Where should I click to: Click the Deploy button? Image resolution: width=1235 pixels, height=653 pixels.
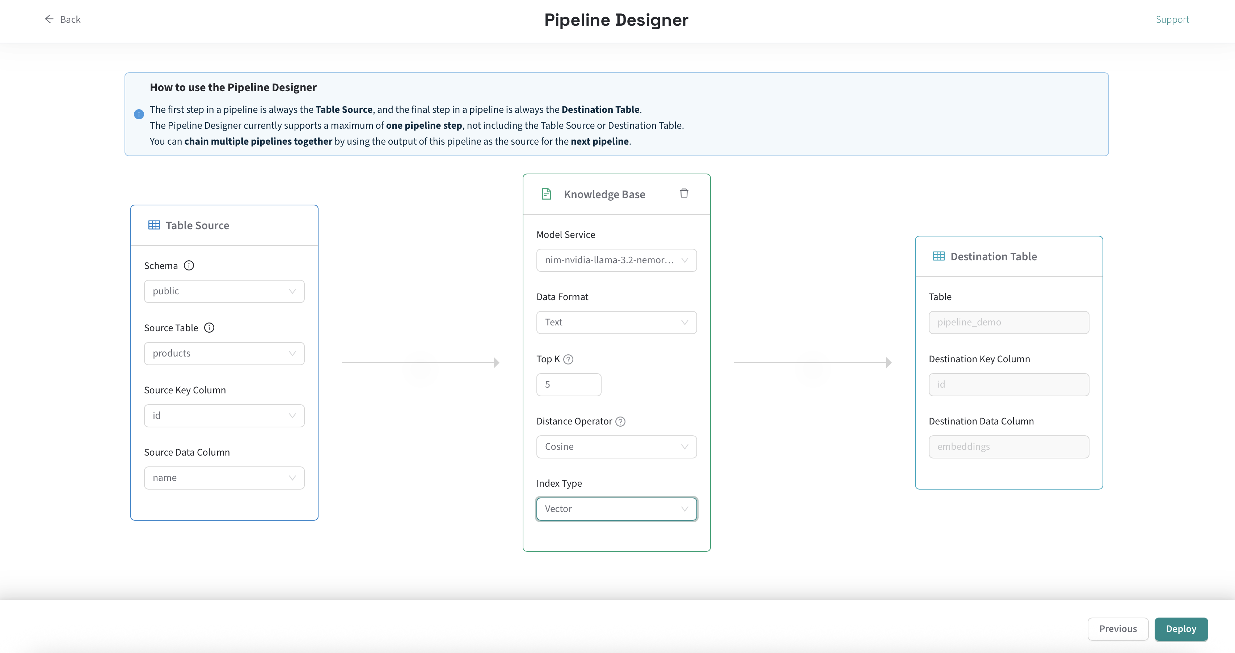pos(1181,628)
